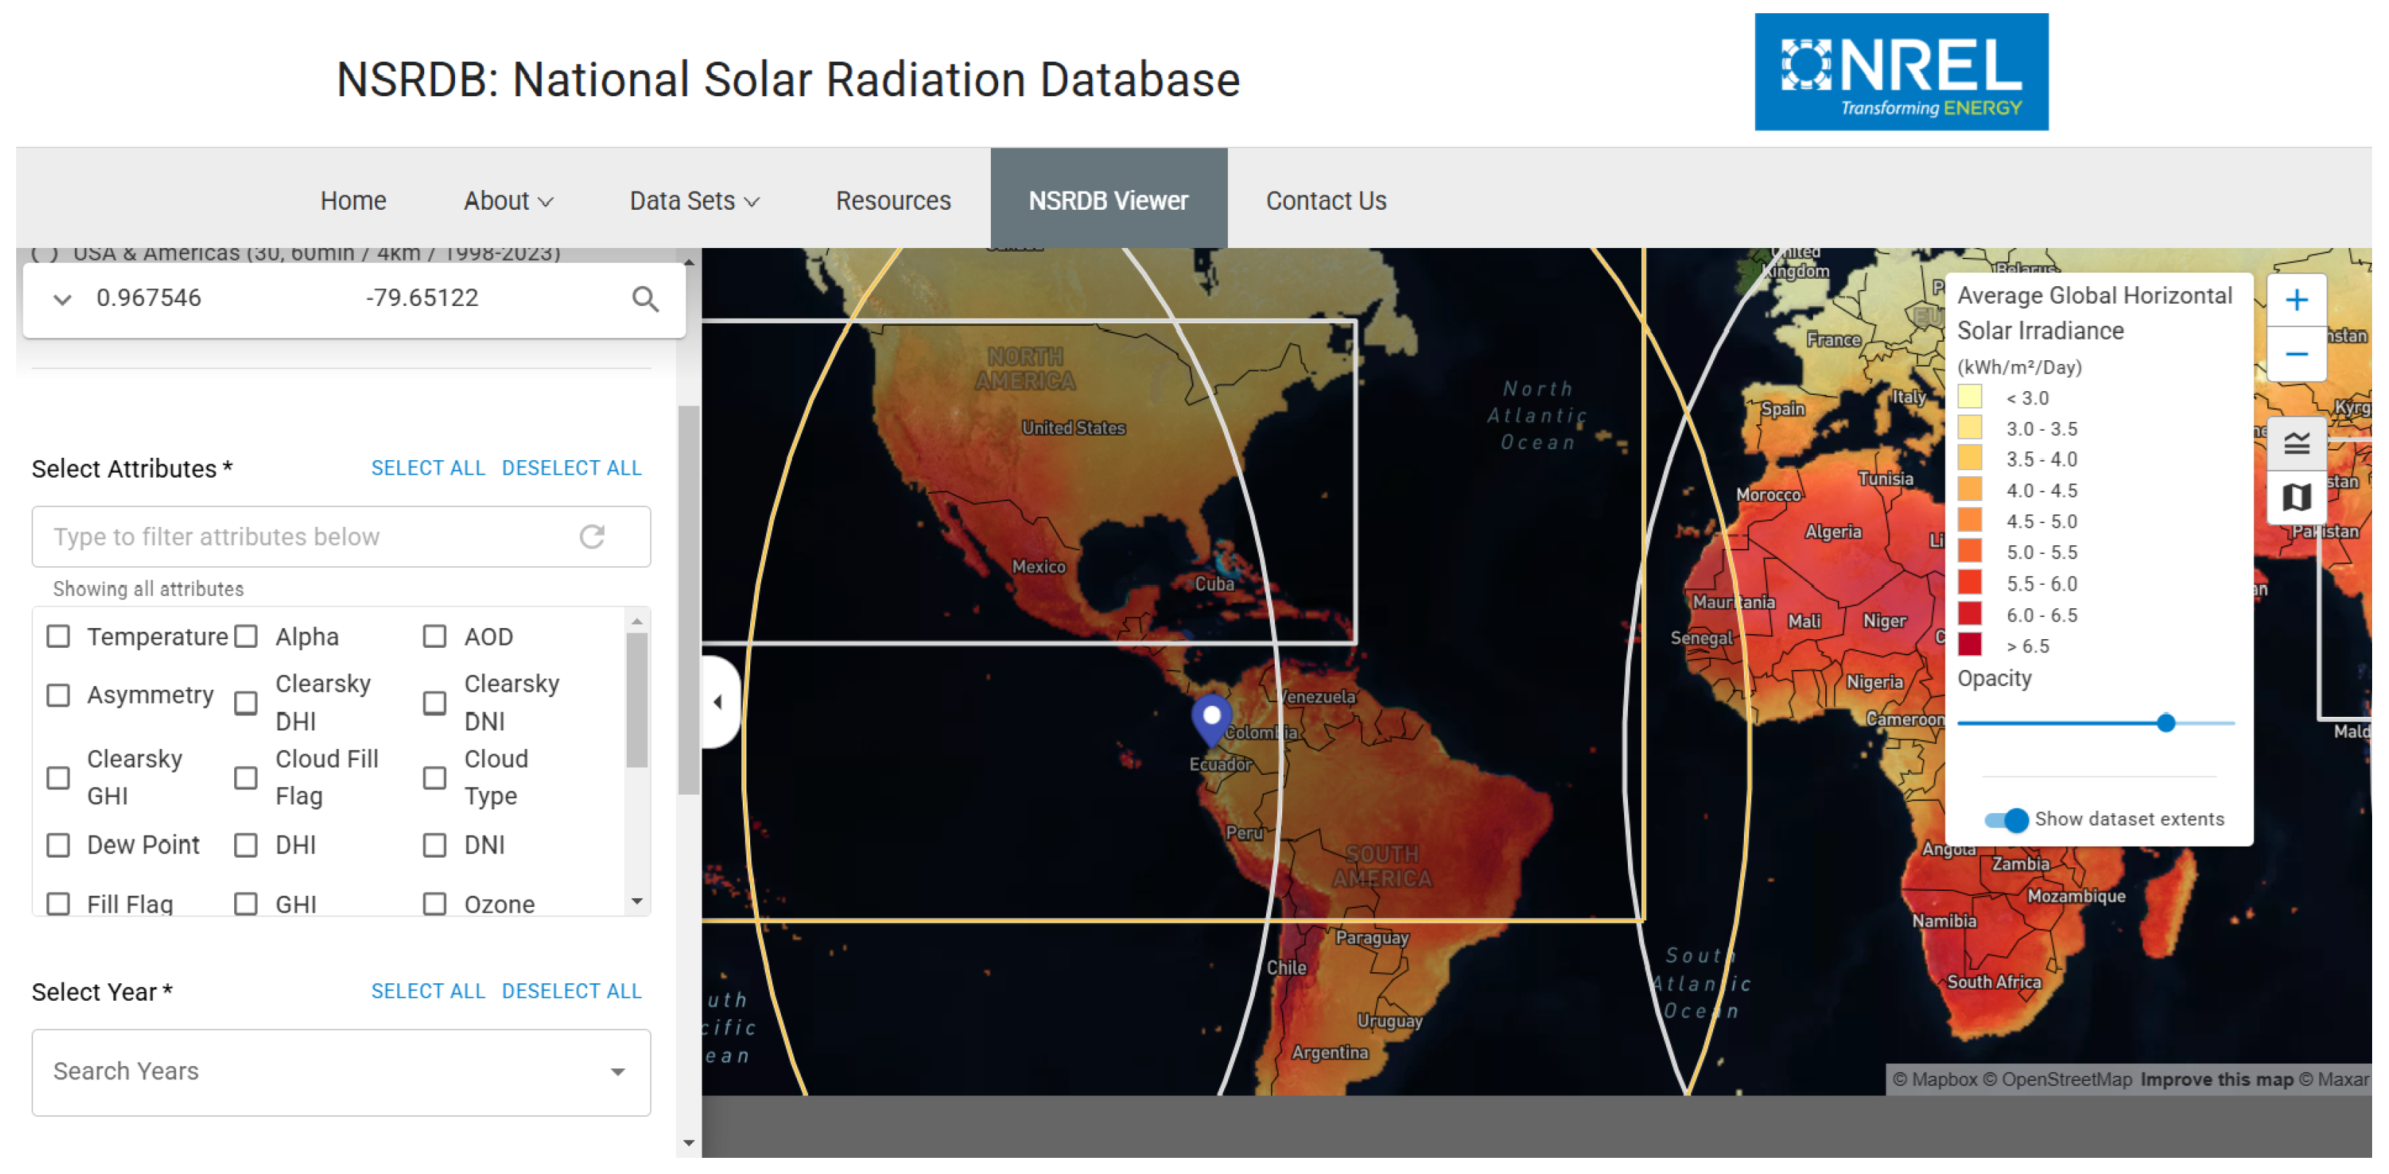This screenshot has width=2389, height=1174.
Task: Turn off Show dataset extents switch
Action: (2006, 819)
